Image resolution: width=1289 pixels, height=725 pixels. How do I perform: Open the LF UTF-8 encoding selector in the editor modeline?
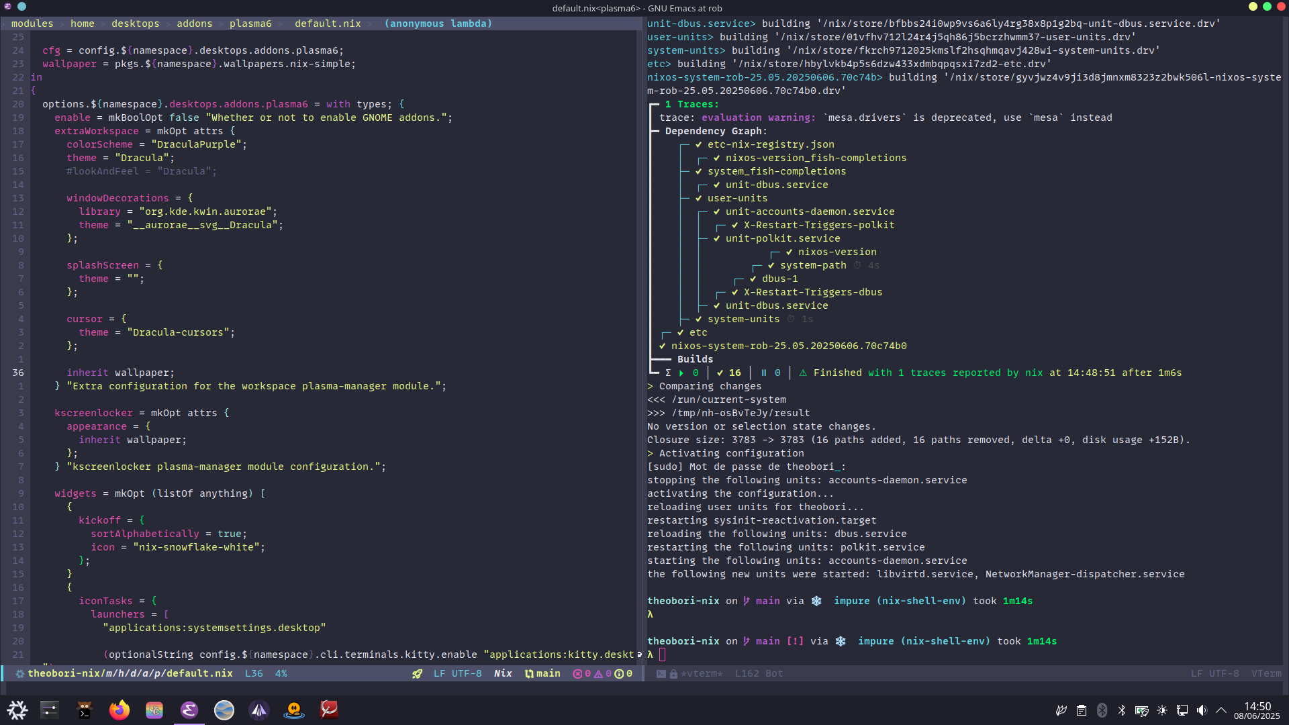(457, 673)
